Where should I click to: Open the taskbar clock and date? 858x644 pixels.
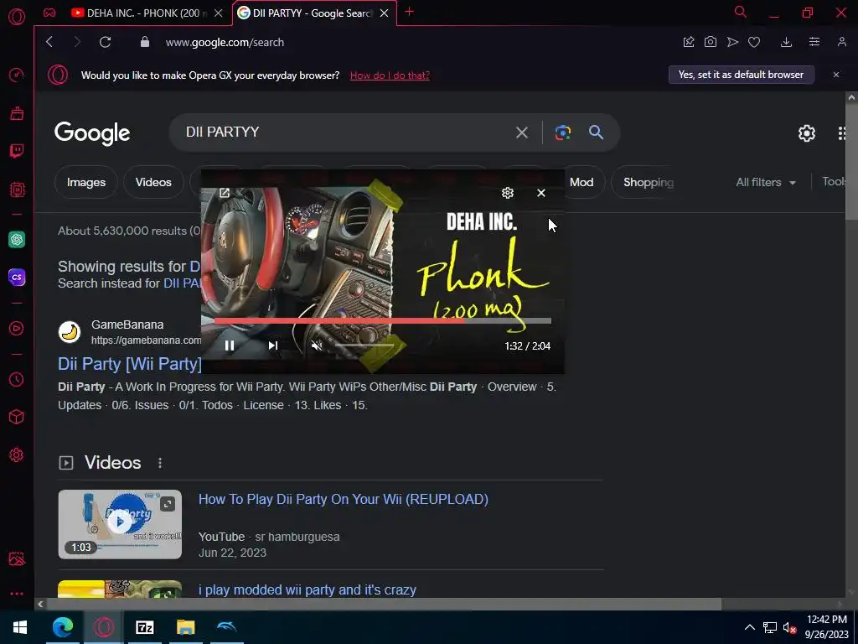(826, 627)
